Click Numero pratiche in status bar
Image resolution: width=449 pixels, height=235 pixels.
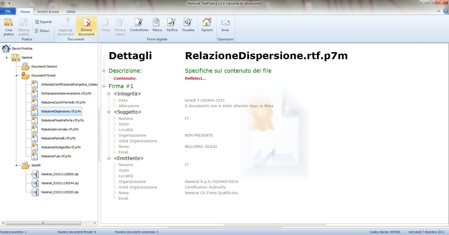click(13, 232)
